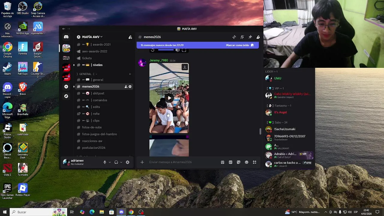Click invite people icon beside MAFÍA AWV
This screenshot has height=216, width=384.
(130, 37)
